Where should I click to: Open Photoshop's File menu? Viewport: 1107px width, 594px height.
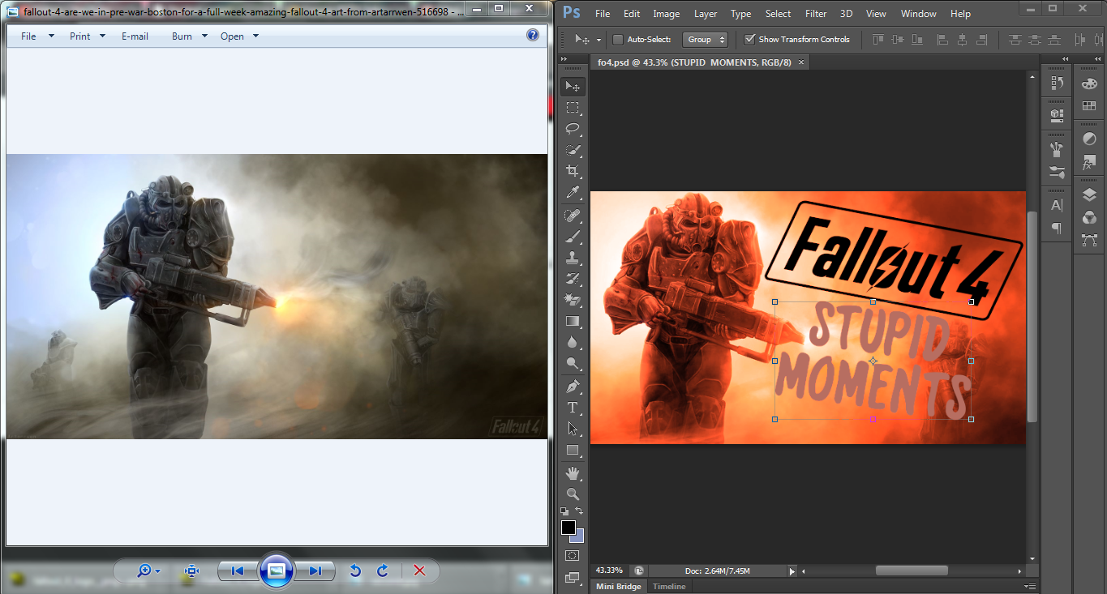tap(603, 14)
